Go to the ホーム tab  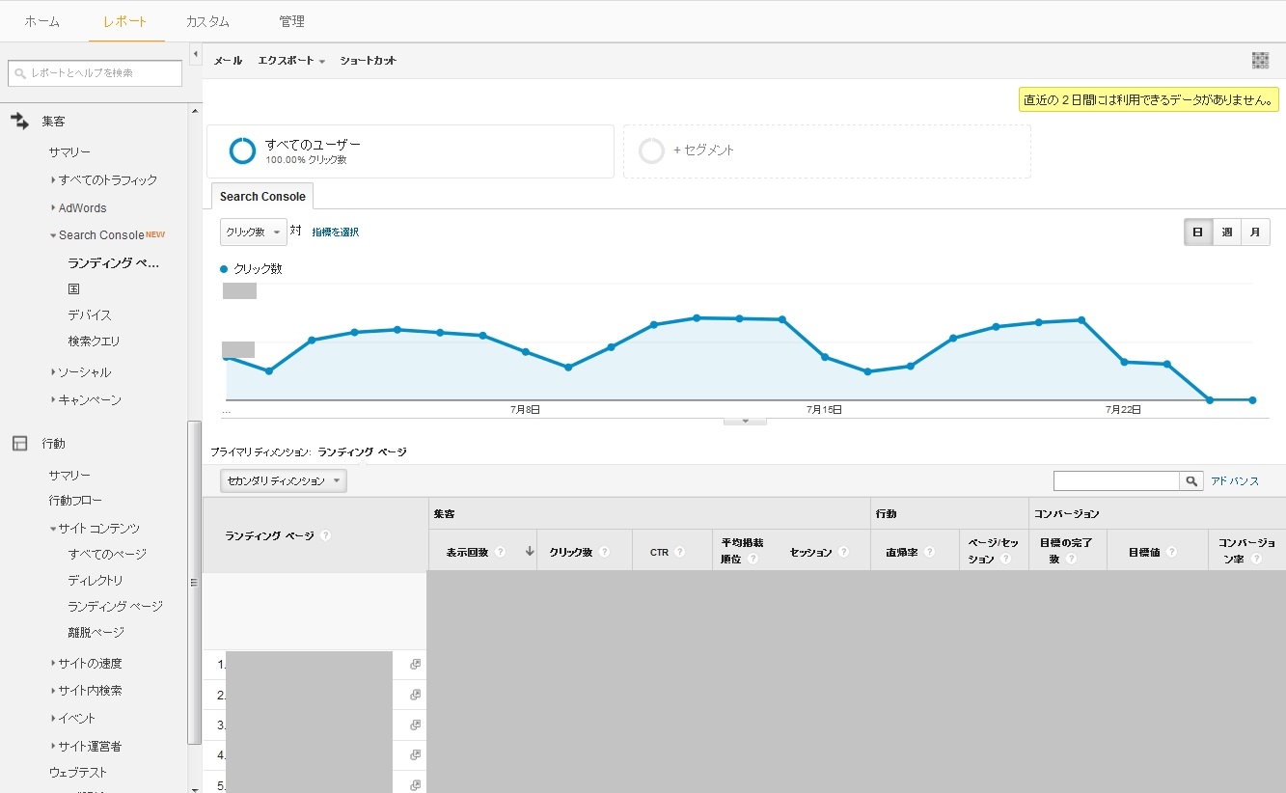tap(41, 21)
